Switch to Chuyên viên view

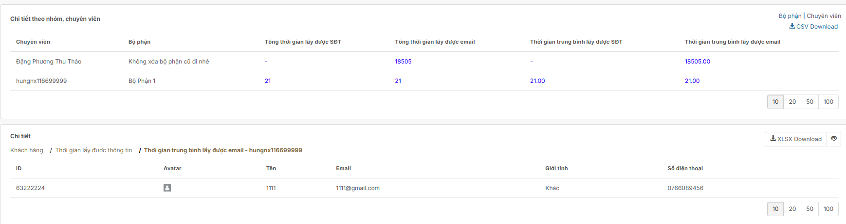(x=824, y=16)
